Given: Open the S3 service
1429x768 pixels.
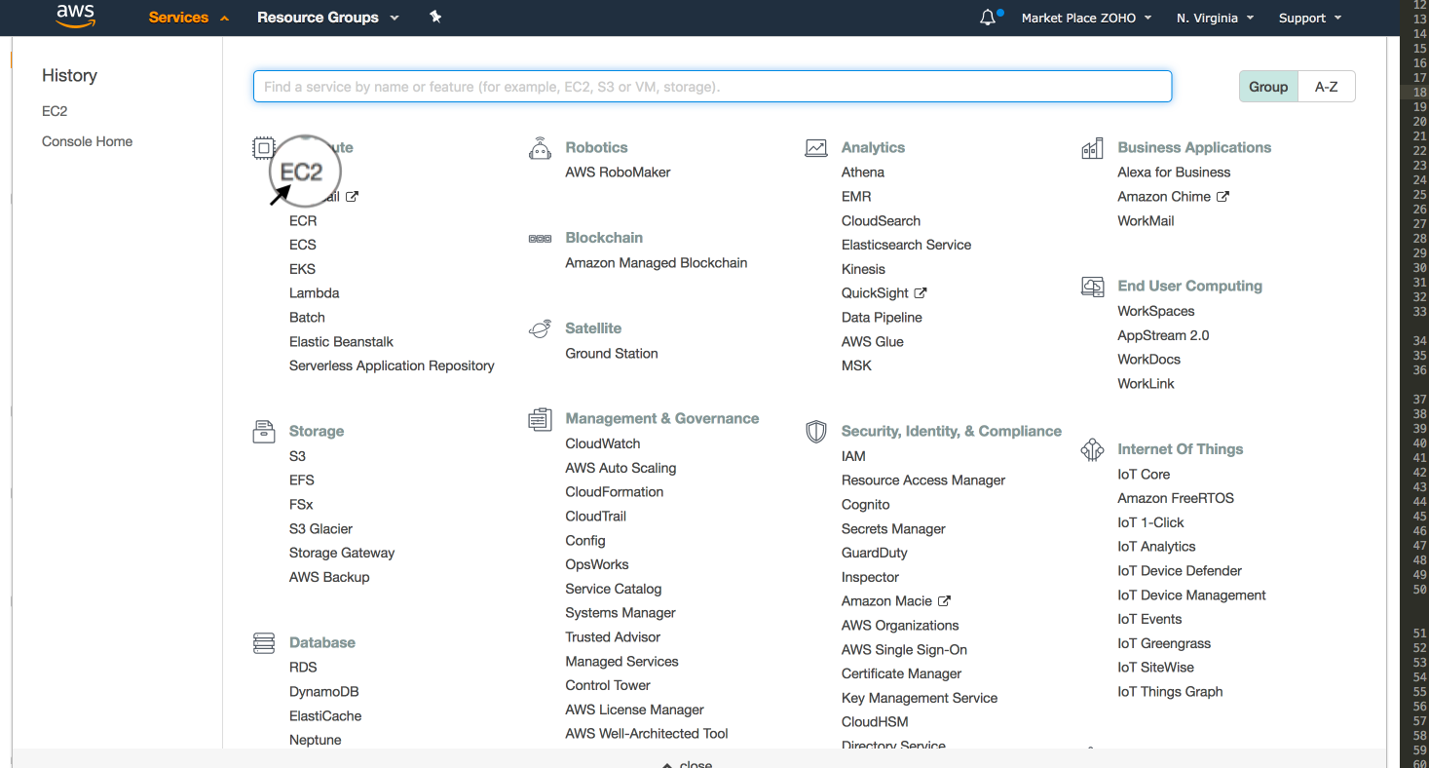Looking at the screenshot, I should tap(297, 456).
